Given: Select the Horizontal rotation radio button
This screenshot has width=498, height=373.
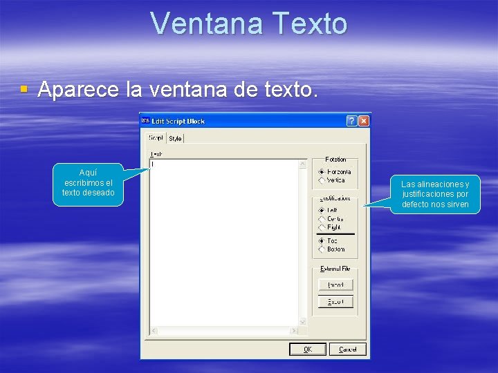Looking at the screenshot, I should click(x=335, y=172).
